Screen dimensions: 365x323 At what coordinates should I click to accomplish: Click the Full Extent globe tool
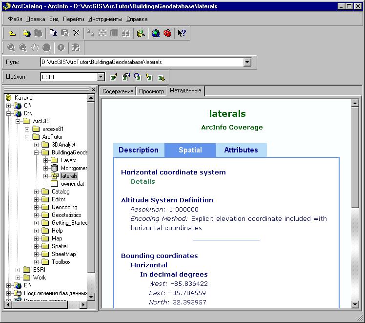click(46, 47)
